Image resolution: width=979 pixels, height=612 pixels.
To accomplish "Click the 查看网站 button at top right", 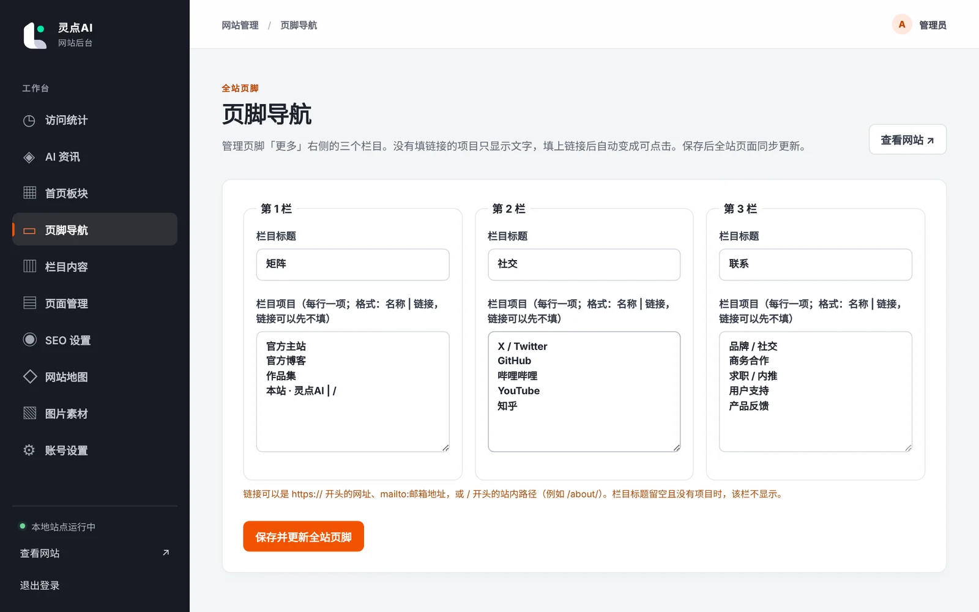I will pyautogui.click(x=907, y=140).
